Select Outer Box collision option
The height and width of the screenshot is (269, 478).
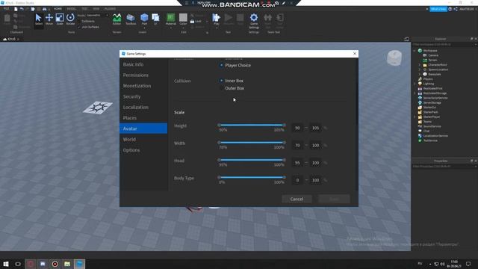click(221, 88)
